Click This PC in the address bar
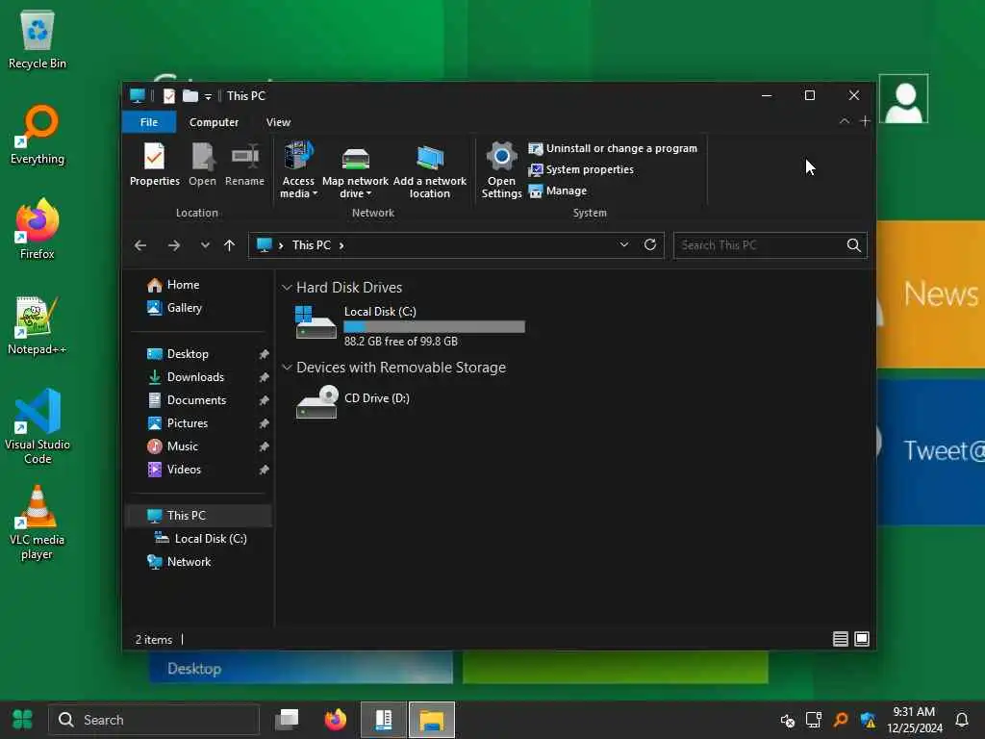Image resolution: width=985 pixels, height=739 pixels. (x=312, y=245)
